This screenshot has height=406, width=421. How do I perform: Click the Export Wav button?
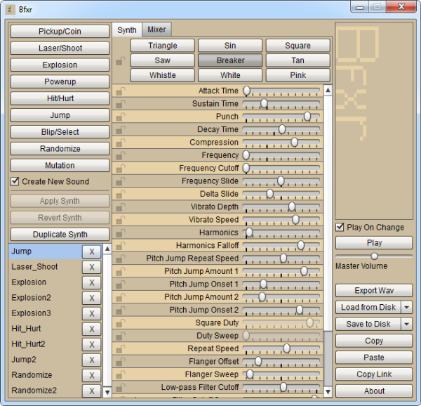(374, 291)
